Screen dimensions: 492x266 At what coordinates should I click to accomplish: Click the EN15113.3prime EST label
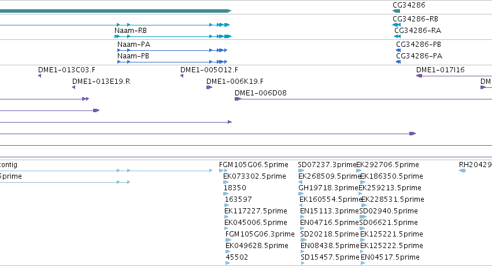click(329, 211)
